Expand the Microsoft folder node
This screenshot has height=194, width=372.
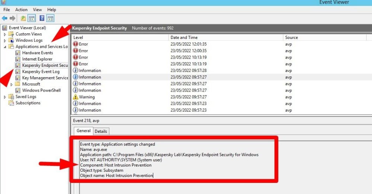tap(12, 84)
